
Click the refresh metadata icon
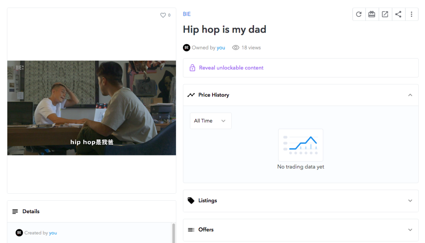358,14
